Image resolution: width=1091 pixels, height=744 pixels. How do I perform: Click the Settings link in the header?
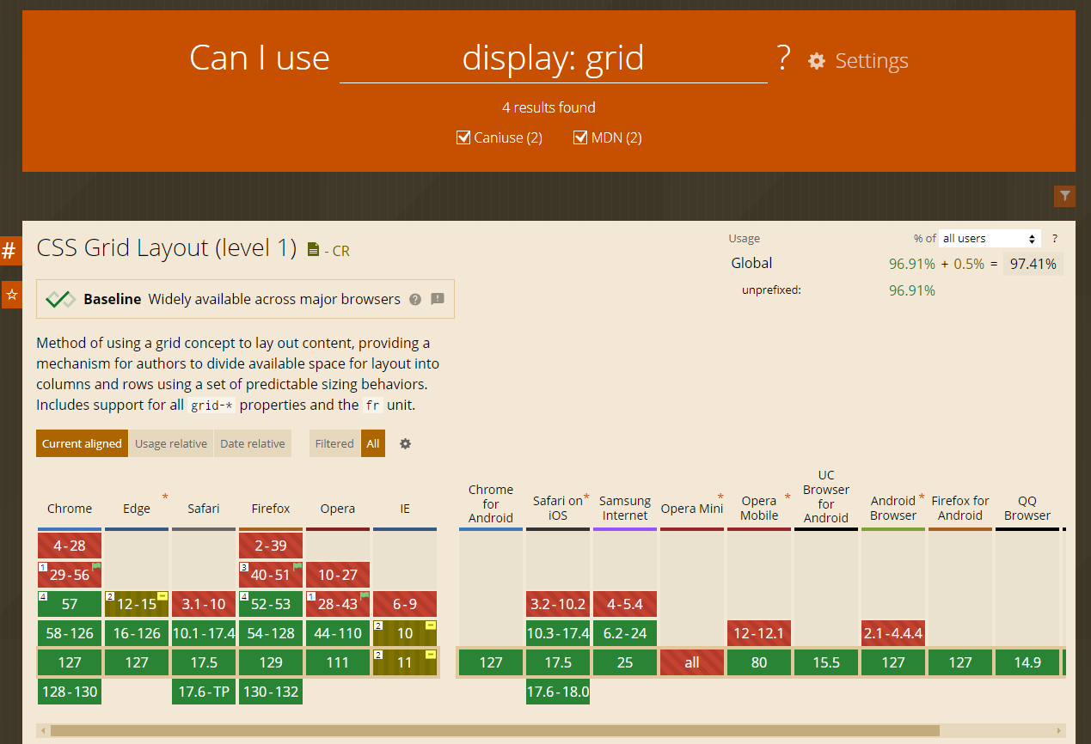tap(872, 61)
